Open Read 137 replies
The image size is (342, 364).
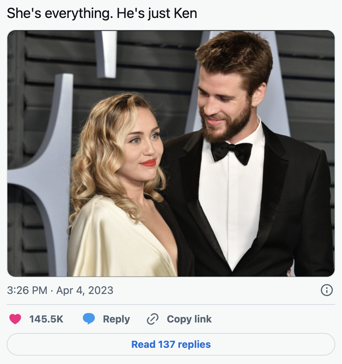[171, 344]
